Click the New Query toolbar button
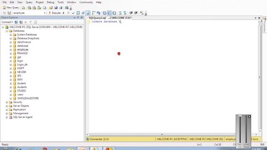 click(x=11, y=7)
